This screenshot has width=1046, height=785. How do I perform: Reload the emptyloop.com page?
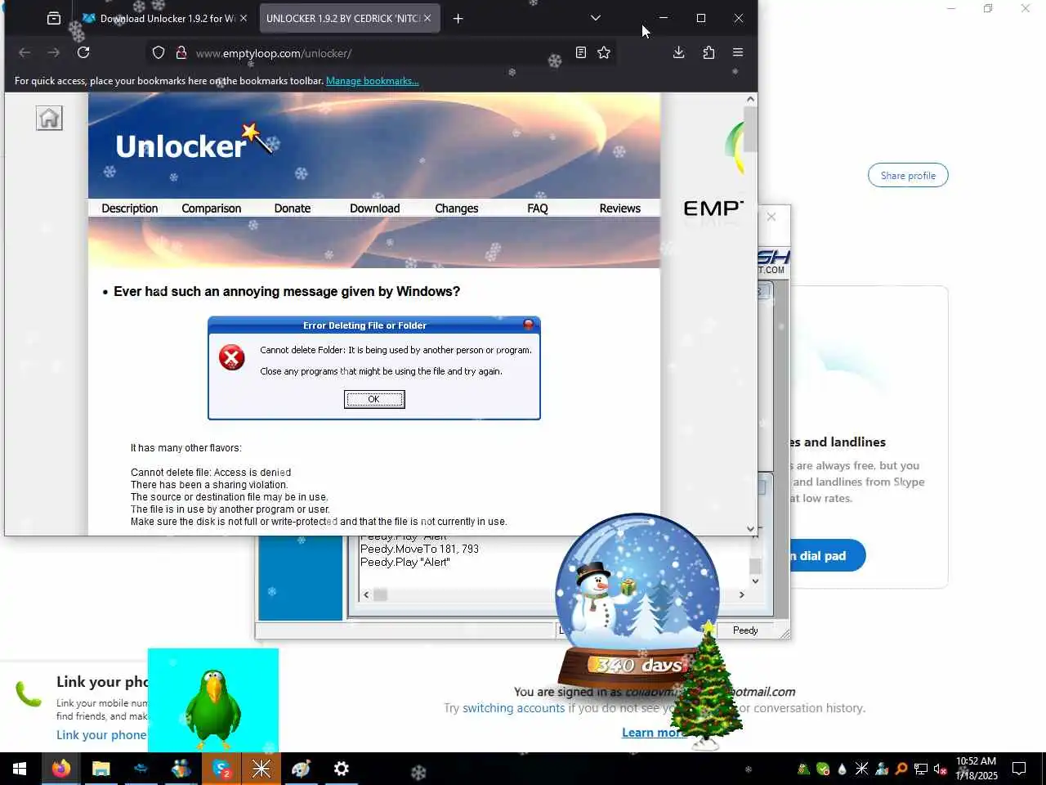(x=83, y=52)
